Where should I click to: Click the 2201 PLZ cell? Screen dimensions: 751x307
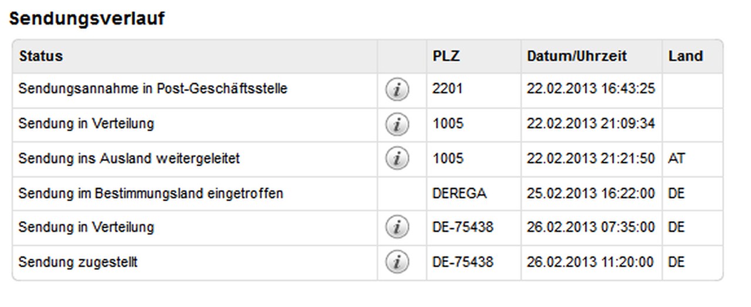[x=447, y=89]
